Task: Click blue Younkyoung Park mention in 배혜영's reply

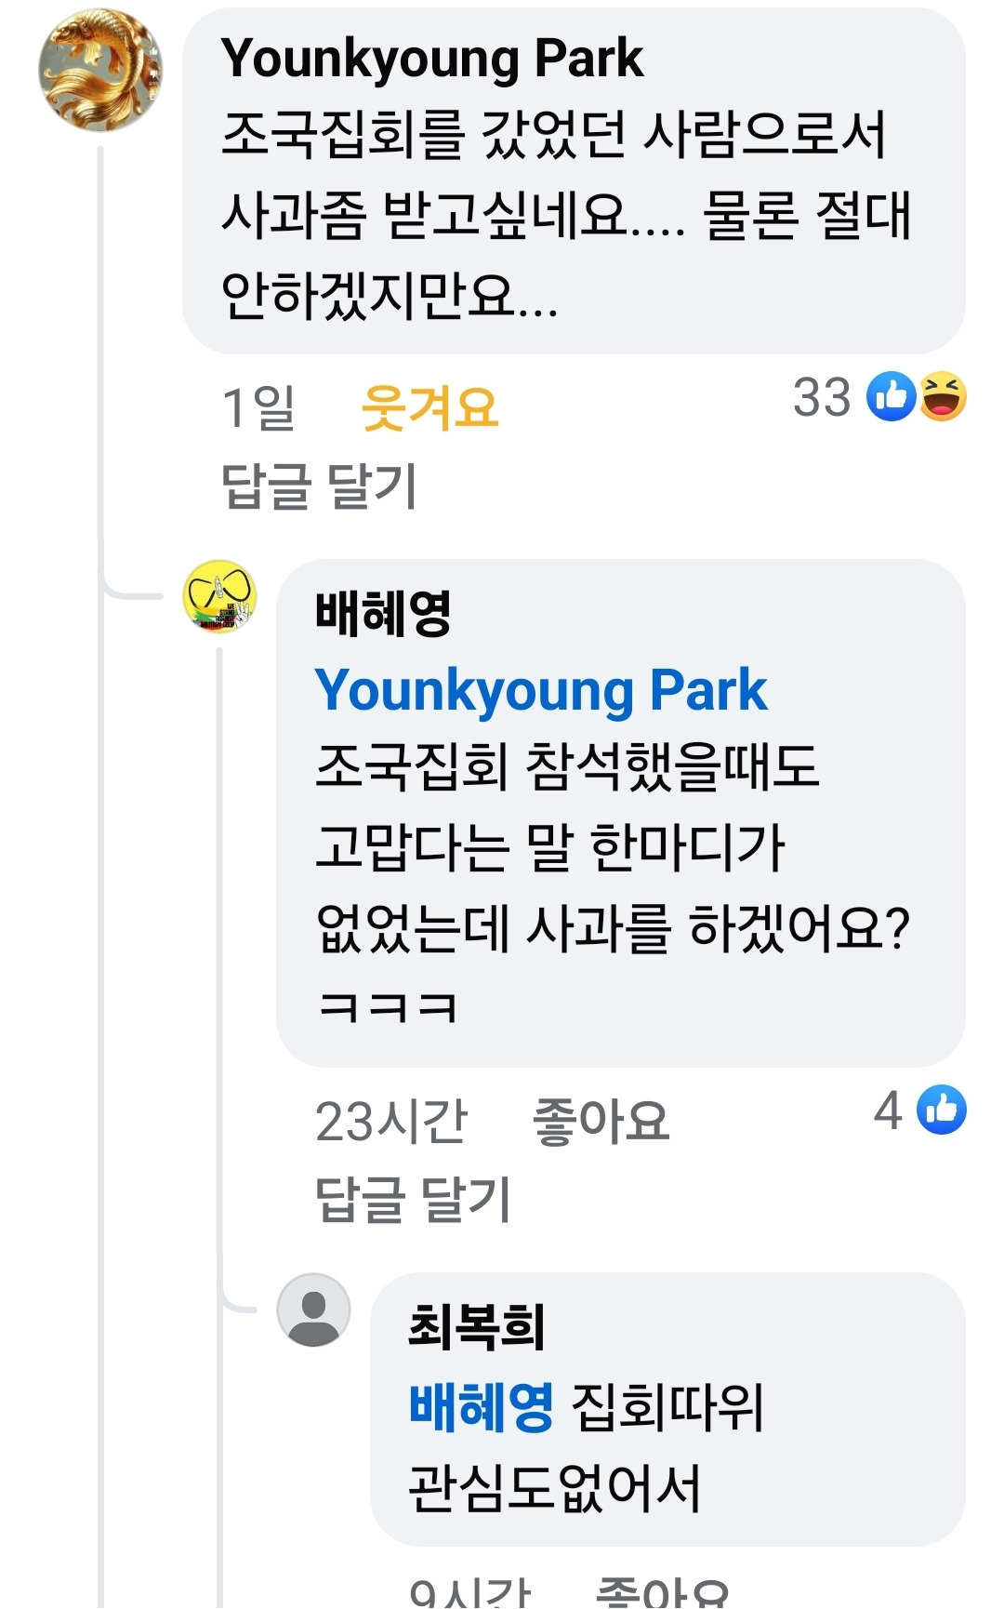Action: (x=541, y=690)
